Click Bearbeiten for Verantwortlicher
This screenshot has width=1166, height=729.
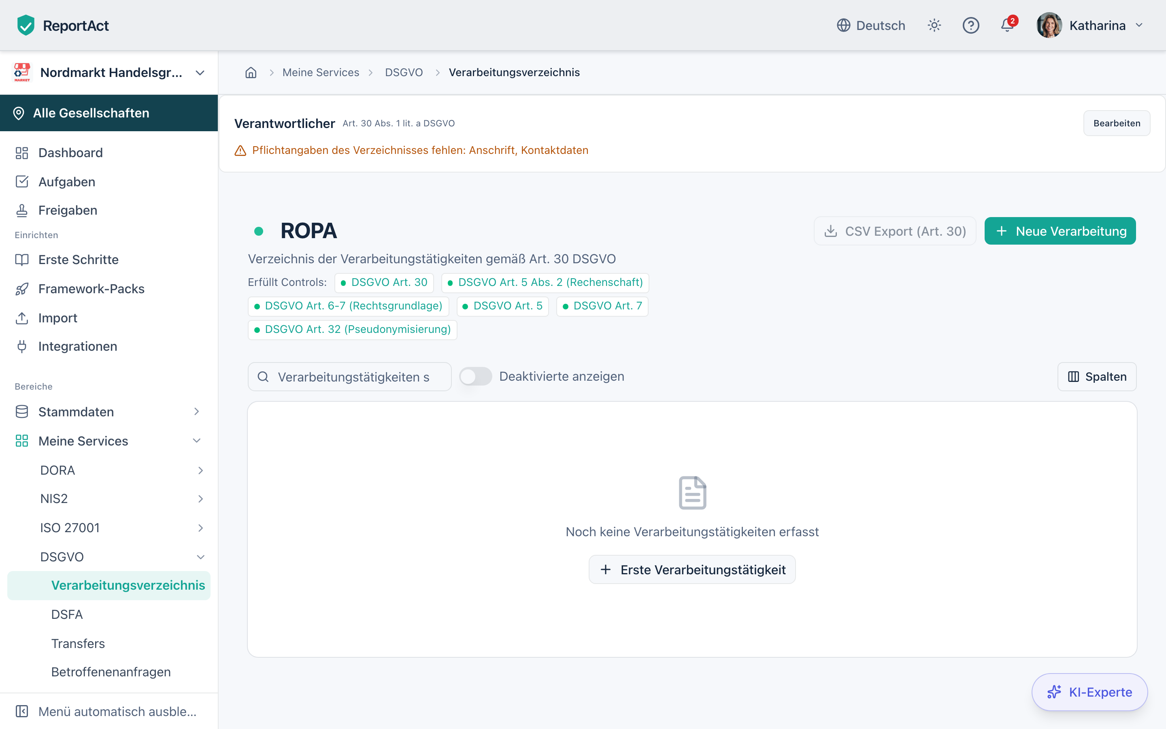(1116, 124)
